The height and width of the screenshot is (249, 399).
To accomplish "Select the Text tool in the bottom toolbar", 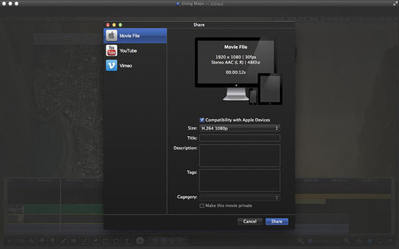I will coord(126,240).
